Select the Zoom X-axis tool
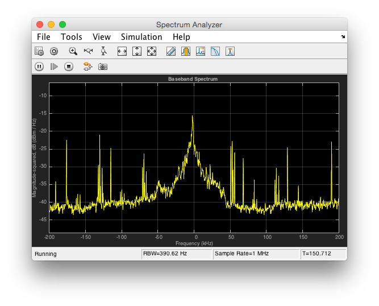Viewport: 379px width, 306px height. coord(88,51)
